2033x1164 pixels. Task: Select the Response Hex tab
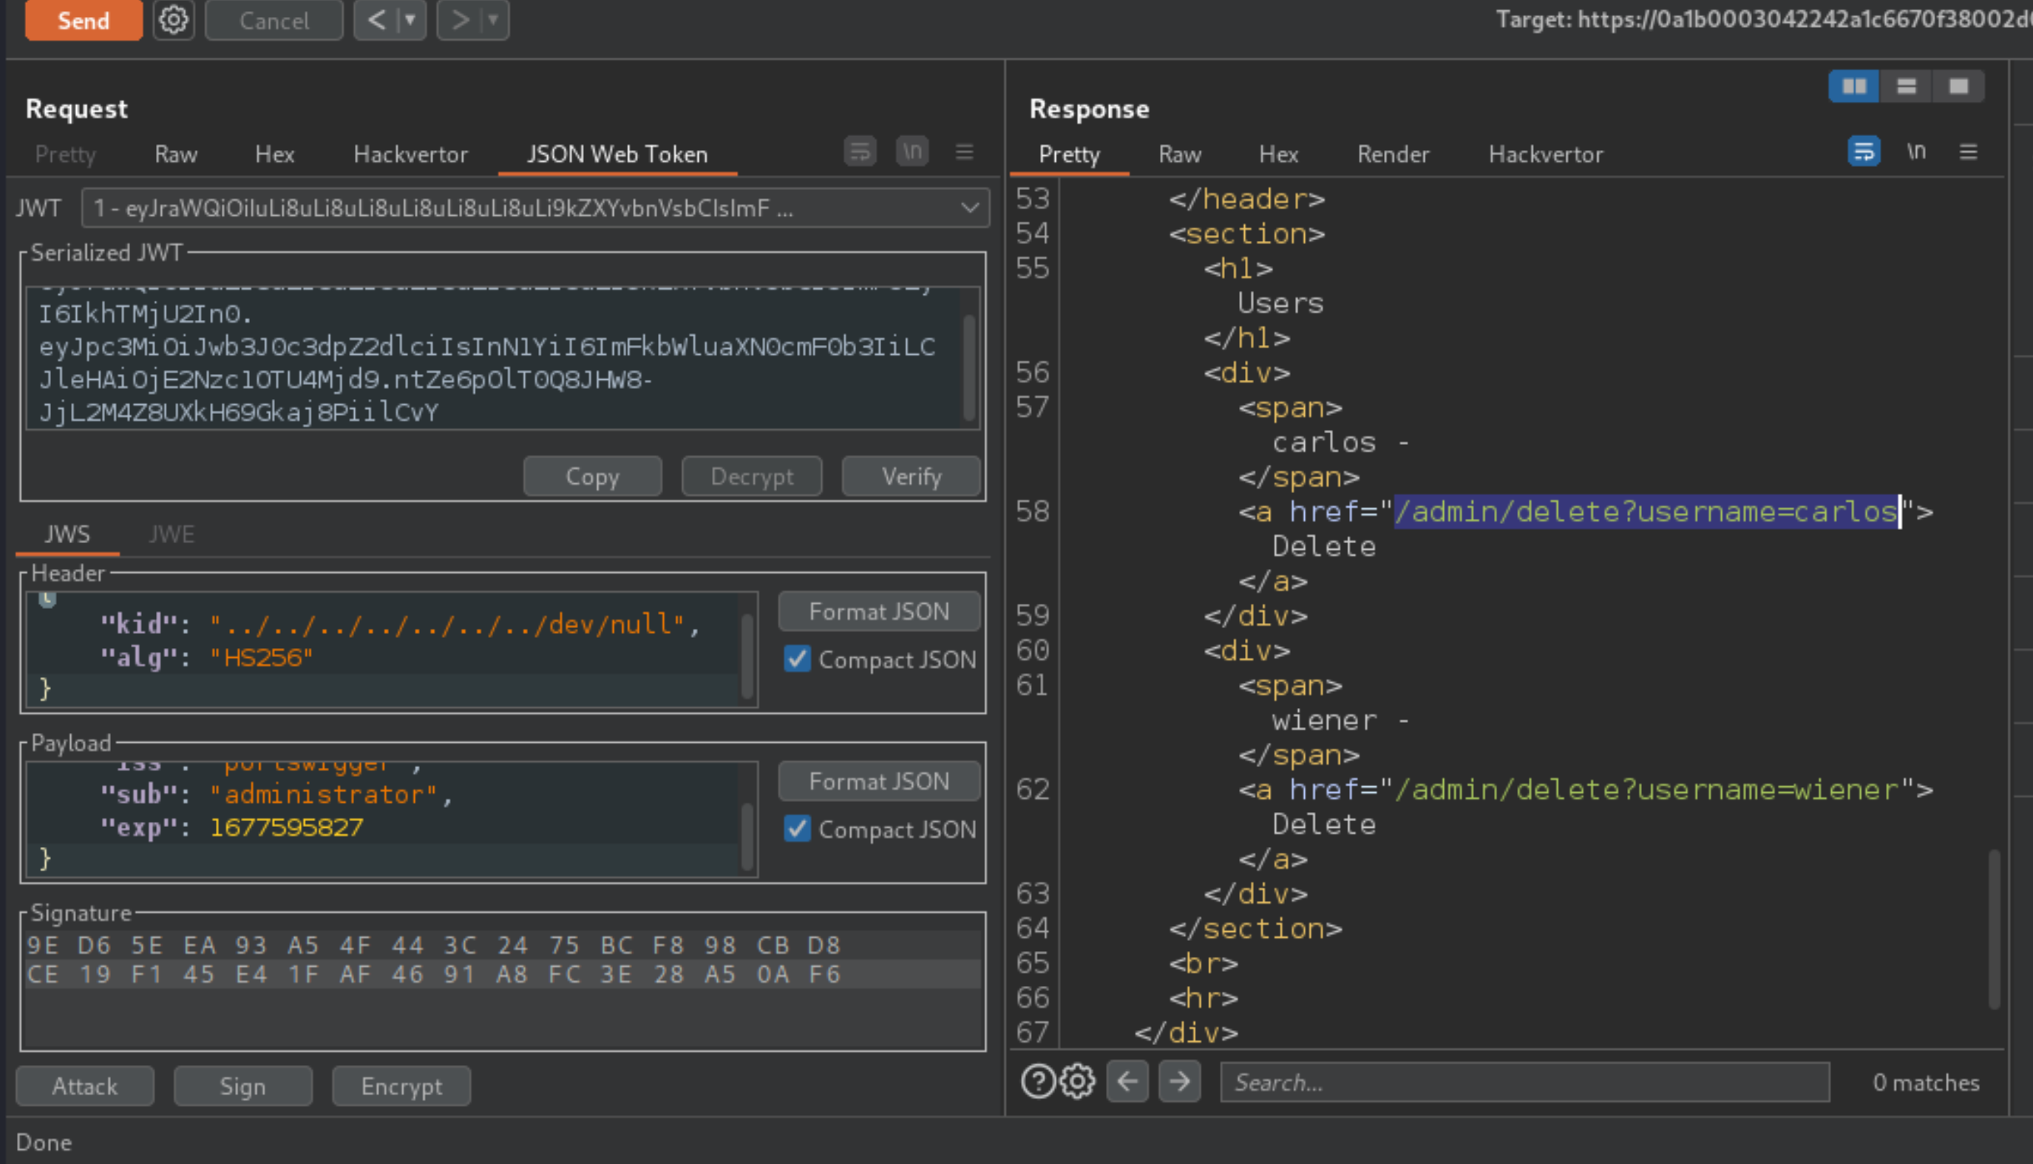(x=1279, y=154)
